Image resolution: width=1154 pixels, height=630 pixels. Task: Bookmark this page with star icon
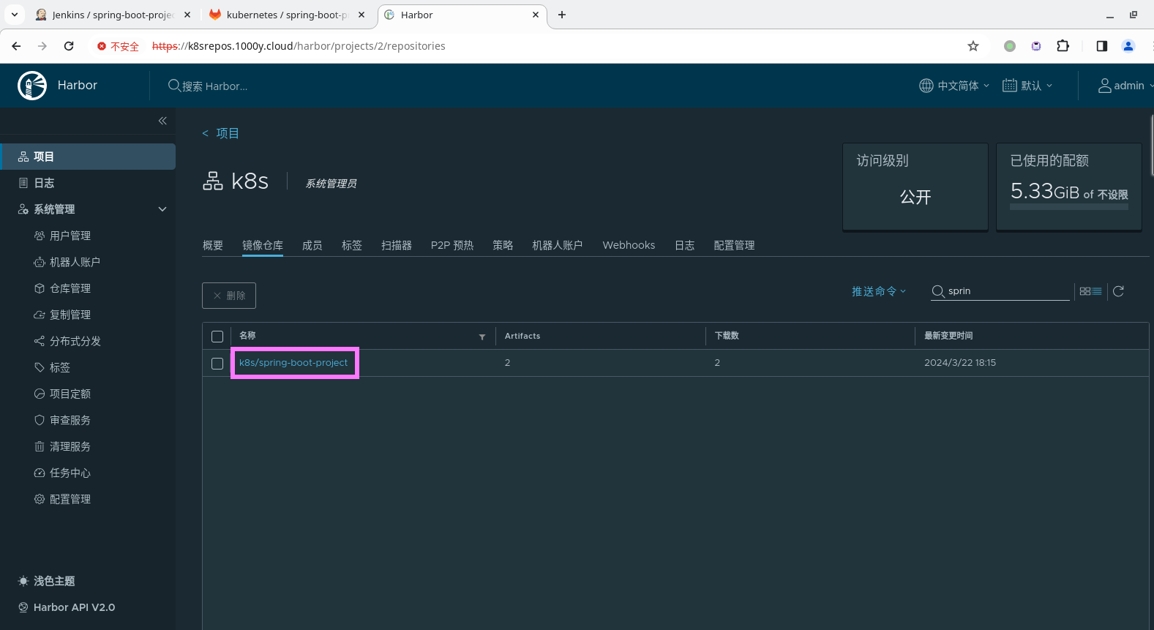[973, 46]
